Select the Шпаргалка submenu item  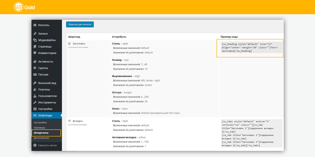41,133
